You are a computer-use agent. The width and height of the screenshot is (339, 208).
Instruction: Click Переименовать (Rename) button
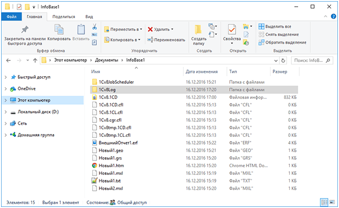166,40
